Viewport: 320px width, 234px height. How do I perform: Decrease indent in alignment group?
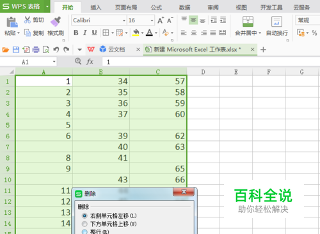pos(214,20)
